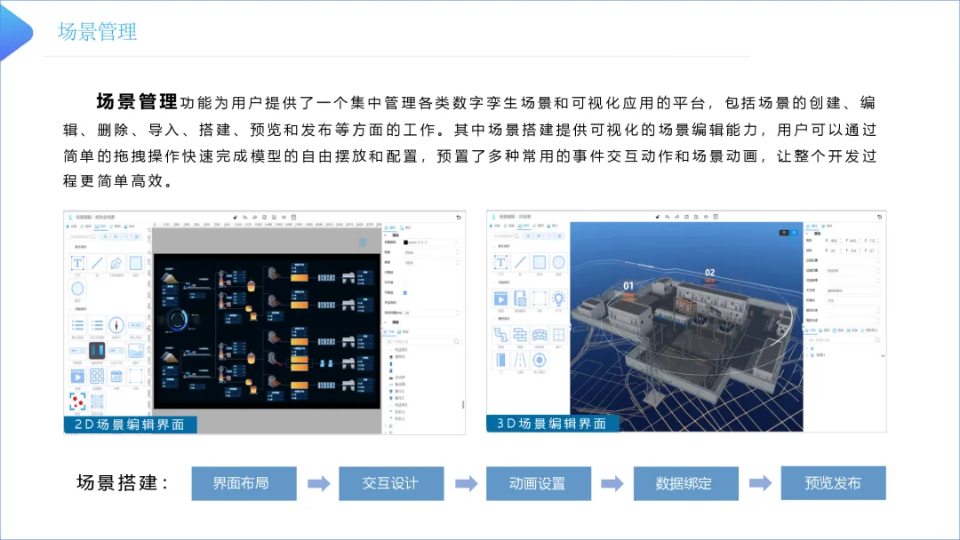Click the 场景管理 slide title
The width and height of the screenshot is (960, 540).
[x=97, y=32]
